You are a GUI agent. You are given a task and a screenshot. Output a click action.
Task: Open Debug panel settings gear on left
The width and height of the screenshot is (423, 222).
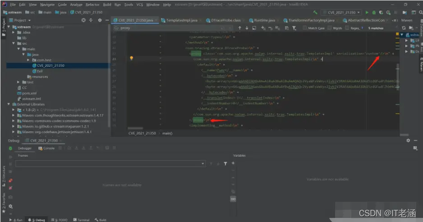(x=10, y=206)
